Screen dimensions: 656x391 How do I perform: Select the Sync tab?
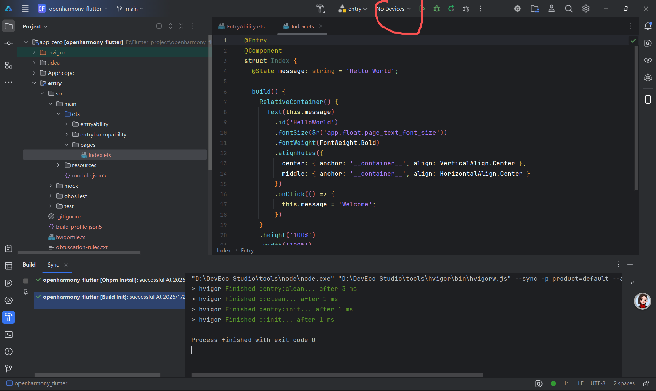(x=53, y=265)
